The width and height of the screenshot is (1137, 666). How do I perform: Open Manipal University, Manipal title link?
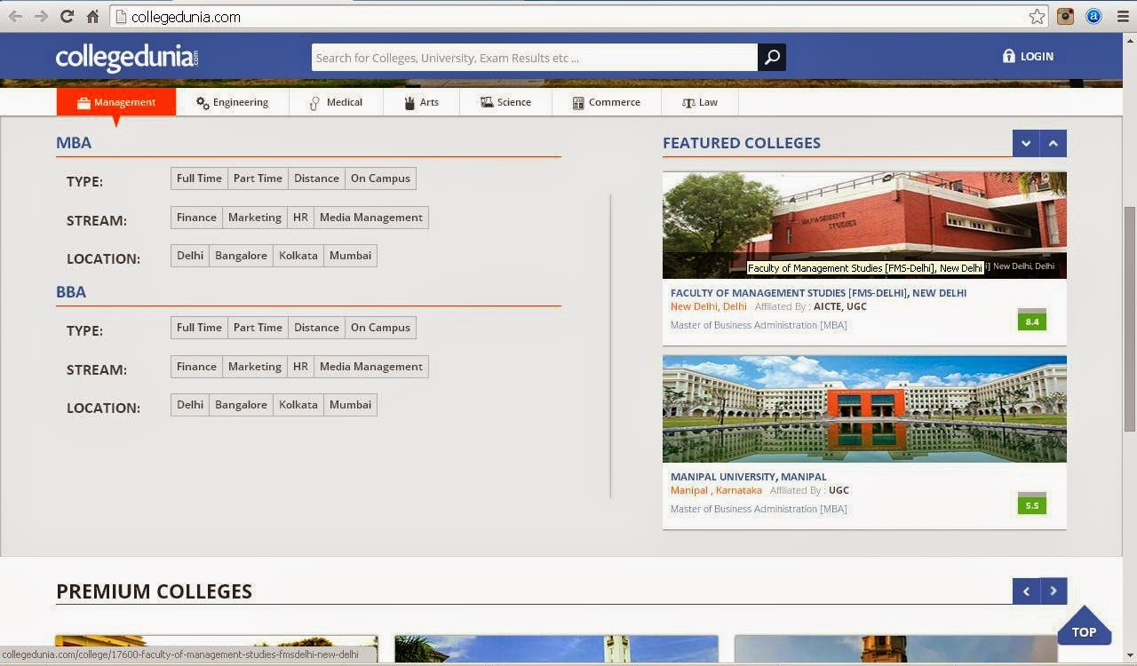pyautogui.click(x=748, y=477)
